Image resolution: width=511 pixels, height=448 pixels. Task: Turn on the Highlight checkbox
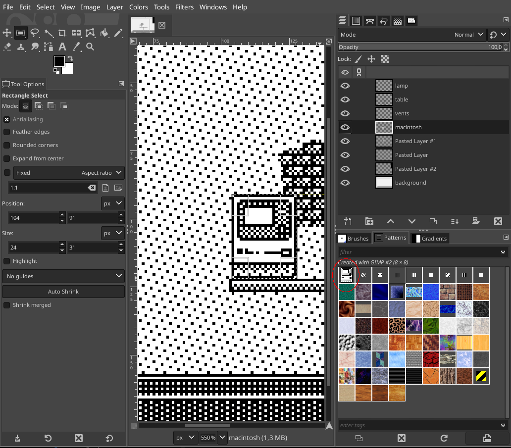[x=6, y=261]
